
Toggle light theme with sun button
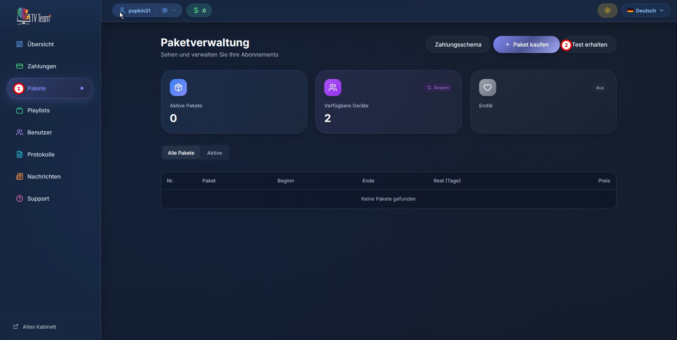pyautogui.click(x=607, y=11)
